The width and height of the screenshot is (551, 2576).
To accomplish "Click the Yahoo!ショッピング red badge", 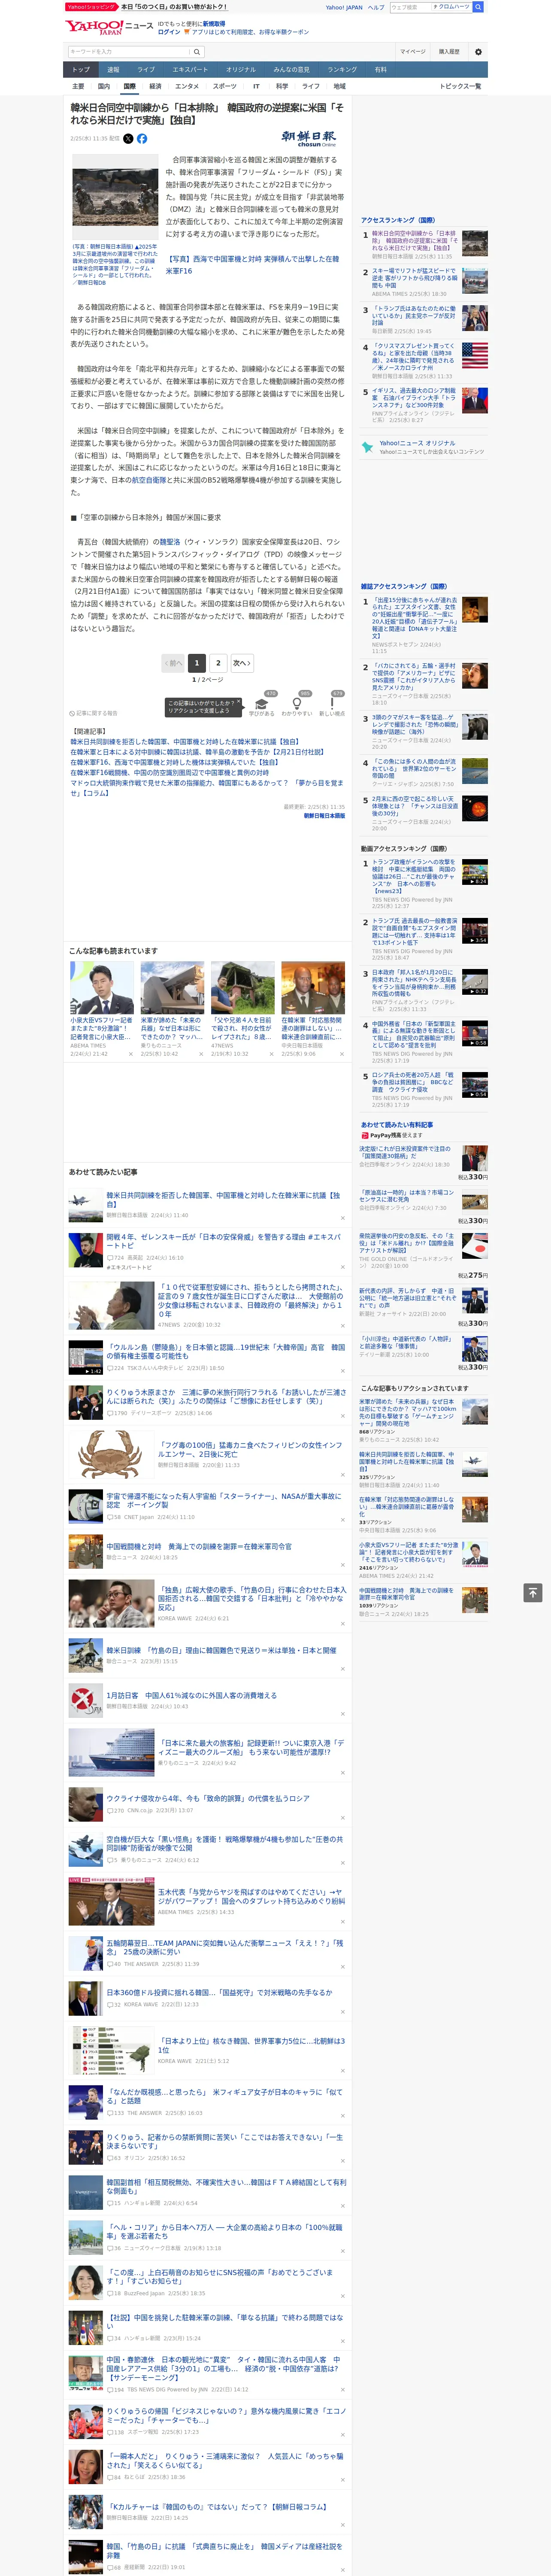I will pos(91,7).
